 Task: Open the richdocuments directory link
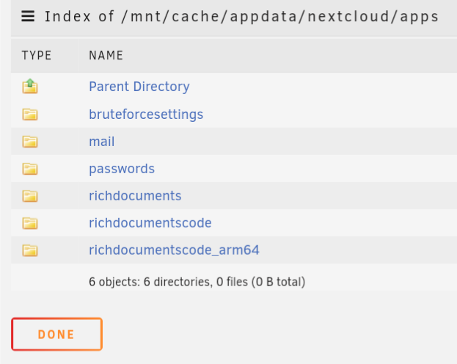coord(135,196)
